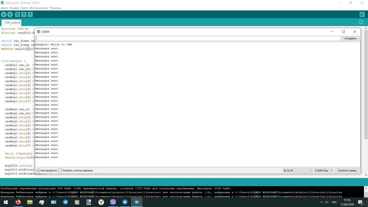This screenshot has width=368, height=207.
Task: Click the editor scrollbar down arrow
Action: click(x=366, y=175)
